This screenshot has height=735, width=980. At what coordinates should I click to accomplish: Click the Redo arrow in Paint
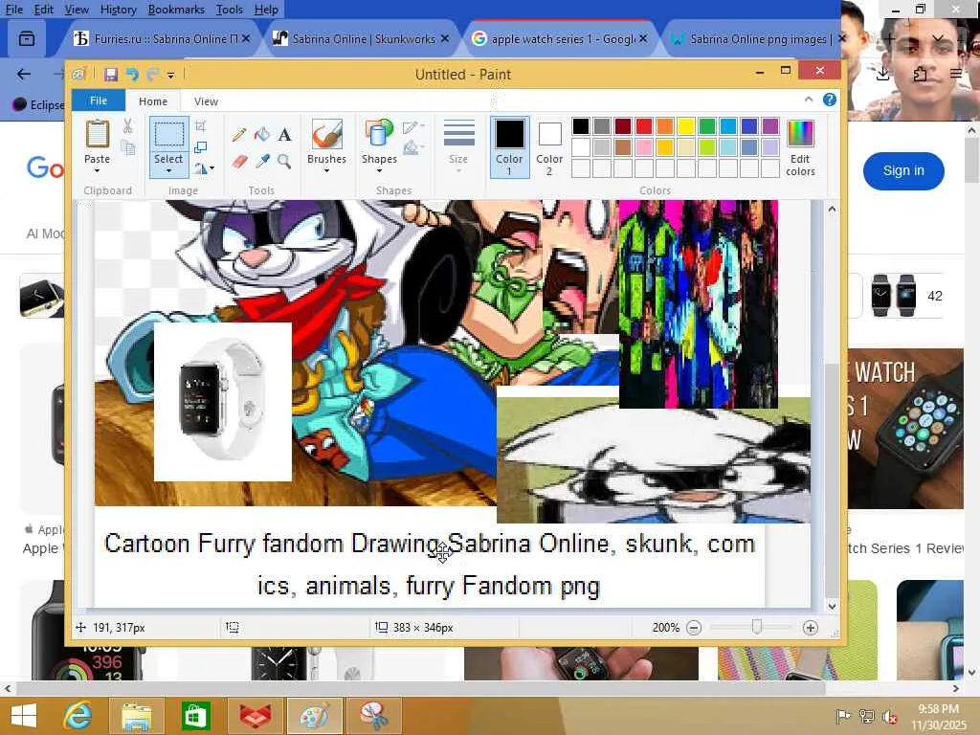click(x=152, y=75)
